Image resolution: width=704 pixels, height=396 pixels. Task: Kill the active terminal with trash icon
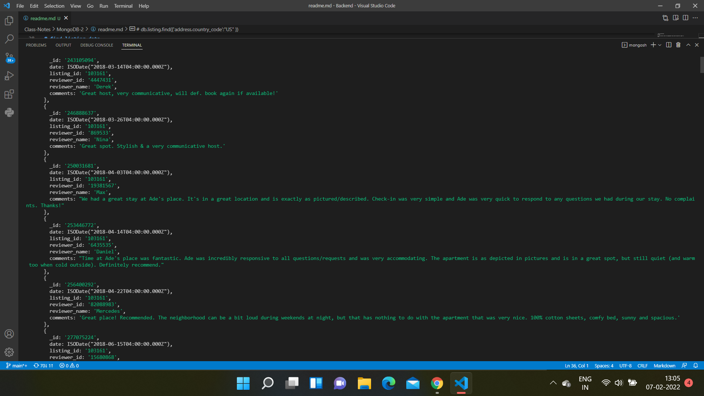678,45
